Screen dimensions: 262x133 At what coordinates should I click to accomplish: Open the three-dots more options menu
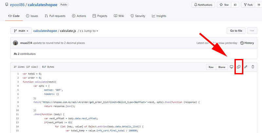click(x=252, y=31)
